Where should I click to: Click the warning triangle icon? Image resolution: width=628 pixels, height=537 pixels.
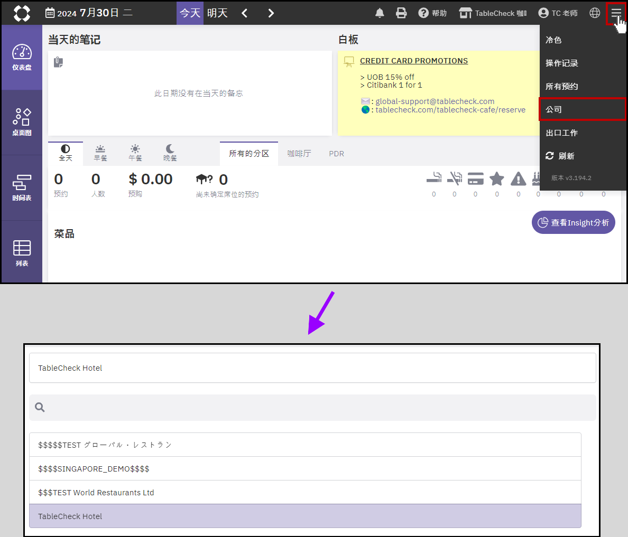[x=518, y=179]
